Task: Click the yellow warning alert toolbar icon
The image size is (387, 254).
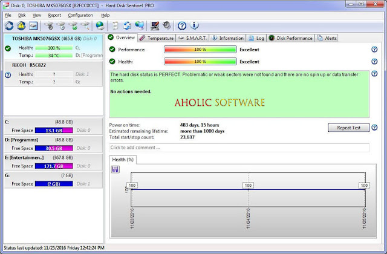Action: coord(21,25)
